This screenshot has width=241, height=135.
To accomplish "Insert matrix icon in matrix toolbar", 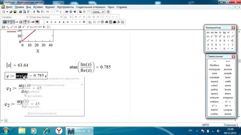I will (3, 27).
